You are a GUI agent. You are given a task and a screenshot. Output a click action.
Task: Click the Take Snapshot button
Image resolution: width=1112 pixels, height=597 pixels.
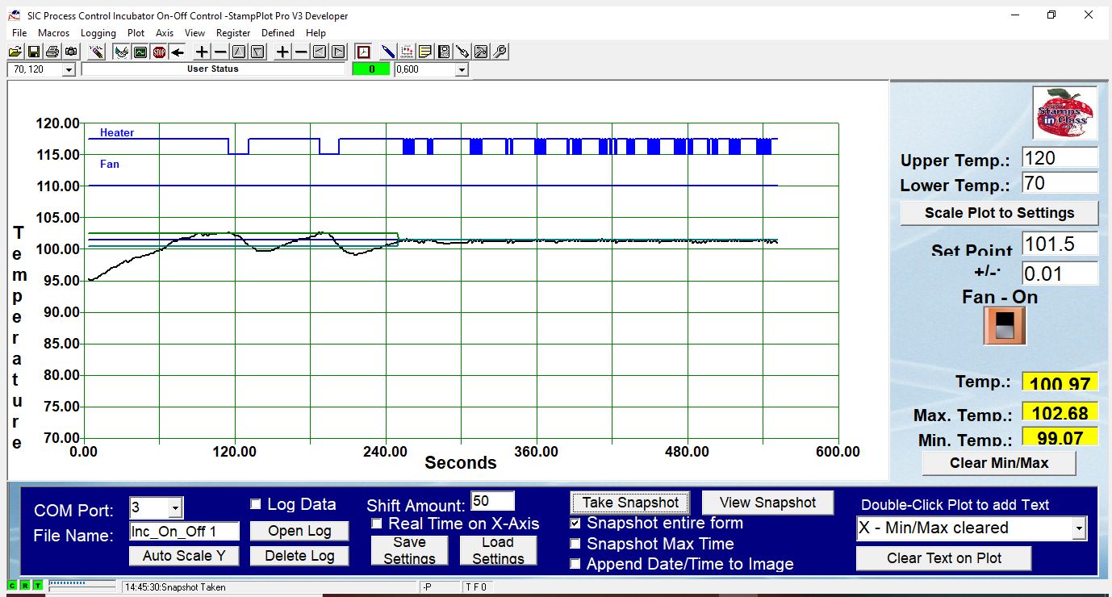click(x=630, y=503)
